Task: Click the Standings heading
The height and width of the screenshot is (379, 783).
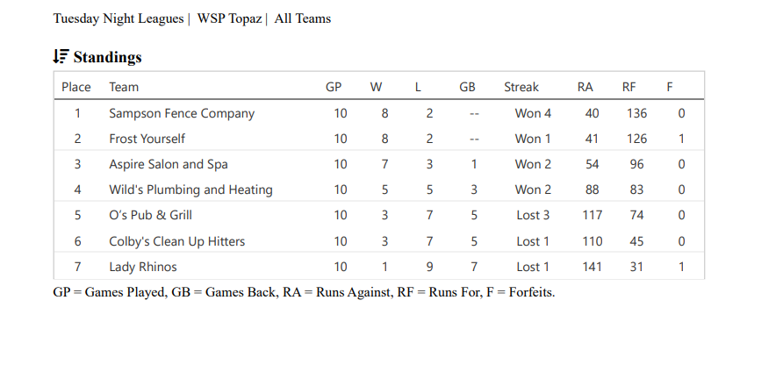Action: (x=107, y=57)
